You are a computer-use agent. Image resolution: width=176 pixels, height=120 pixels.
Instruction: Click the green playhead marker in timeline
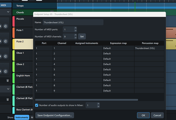click(135, 7)
